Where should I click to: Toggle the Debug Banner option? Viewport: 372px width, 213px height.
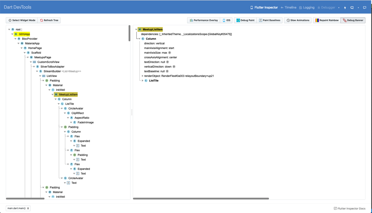coord(353,20)
